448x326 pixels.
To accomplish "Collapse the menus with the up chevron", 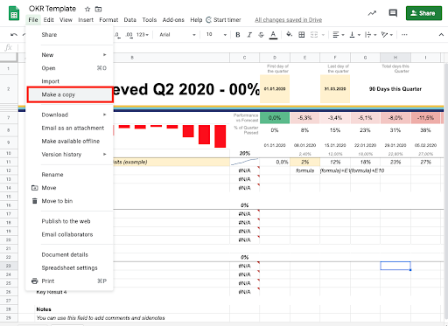I will pos(441,35).
